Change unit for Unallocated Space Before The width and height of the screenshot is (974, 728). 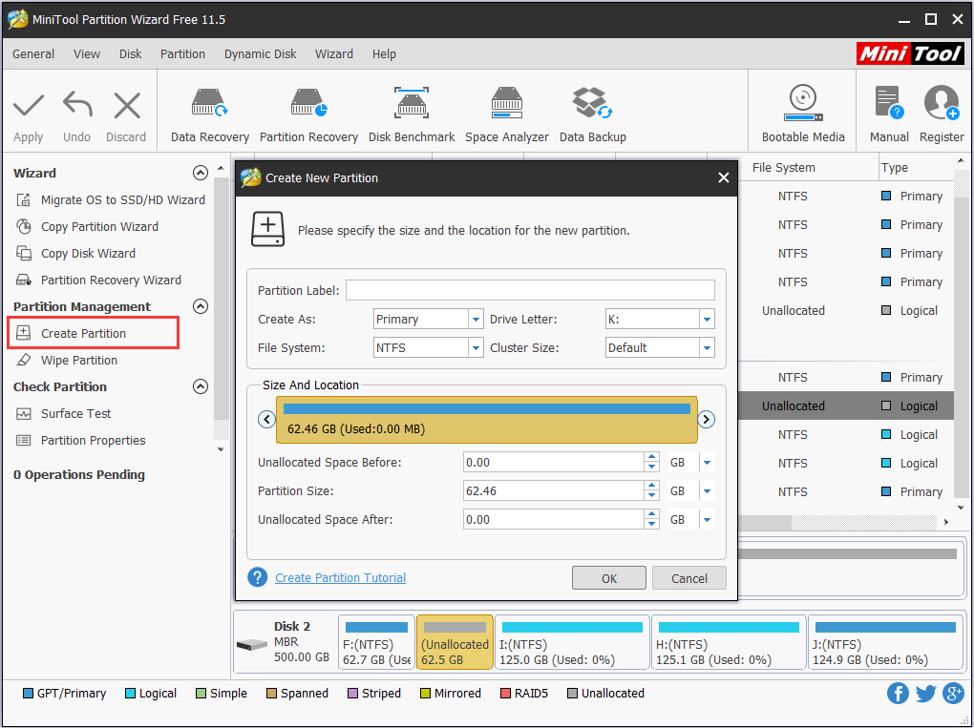pyautogui.click(x=707, y=463)
